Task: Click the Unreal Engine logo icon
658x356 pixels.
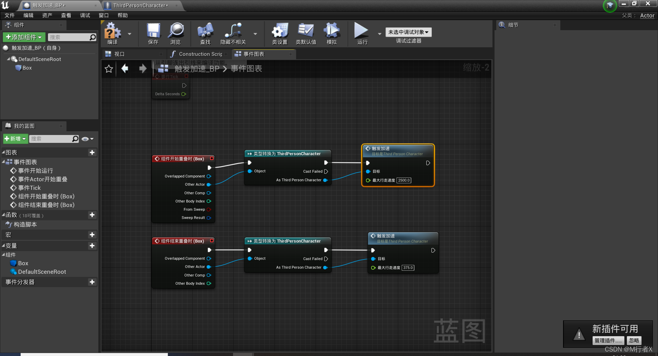Action: tap(6, 5)
